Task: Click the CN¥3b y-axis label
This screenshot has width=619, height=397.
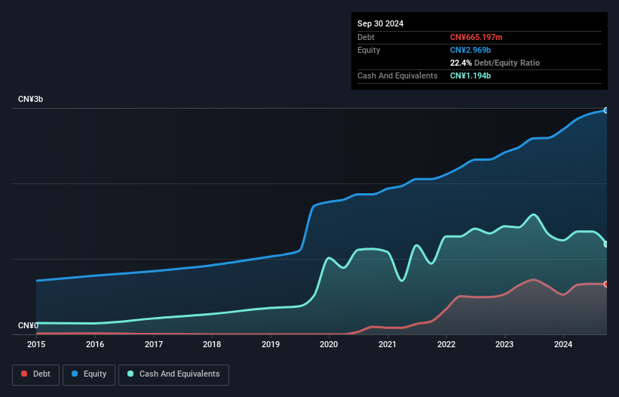Action: [x=30, y=99]
